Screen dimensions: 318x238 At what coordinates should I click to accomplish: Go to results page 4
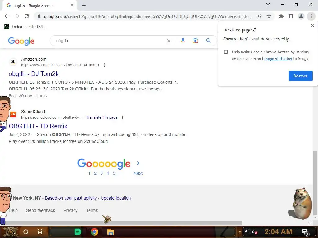coord(108,173)
